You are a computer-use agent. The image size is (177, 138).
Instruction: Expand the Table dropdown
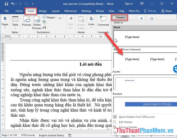click(x=15, y=22)
